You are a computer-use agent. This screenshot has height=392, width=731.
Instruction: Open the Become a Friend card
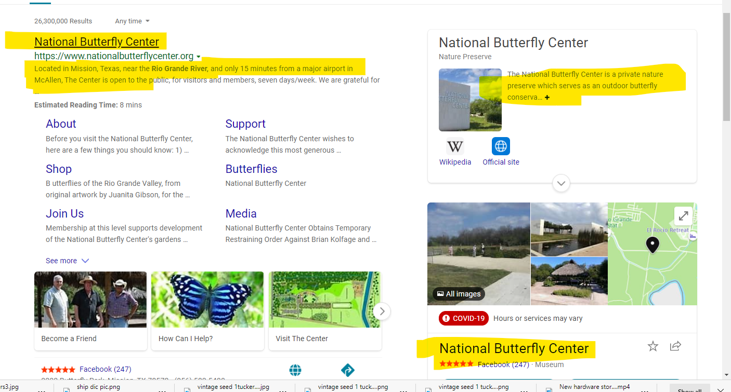pyautogui.click(x=90, y=311)
